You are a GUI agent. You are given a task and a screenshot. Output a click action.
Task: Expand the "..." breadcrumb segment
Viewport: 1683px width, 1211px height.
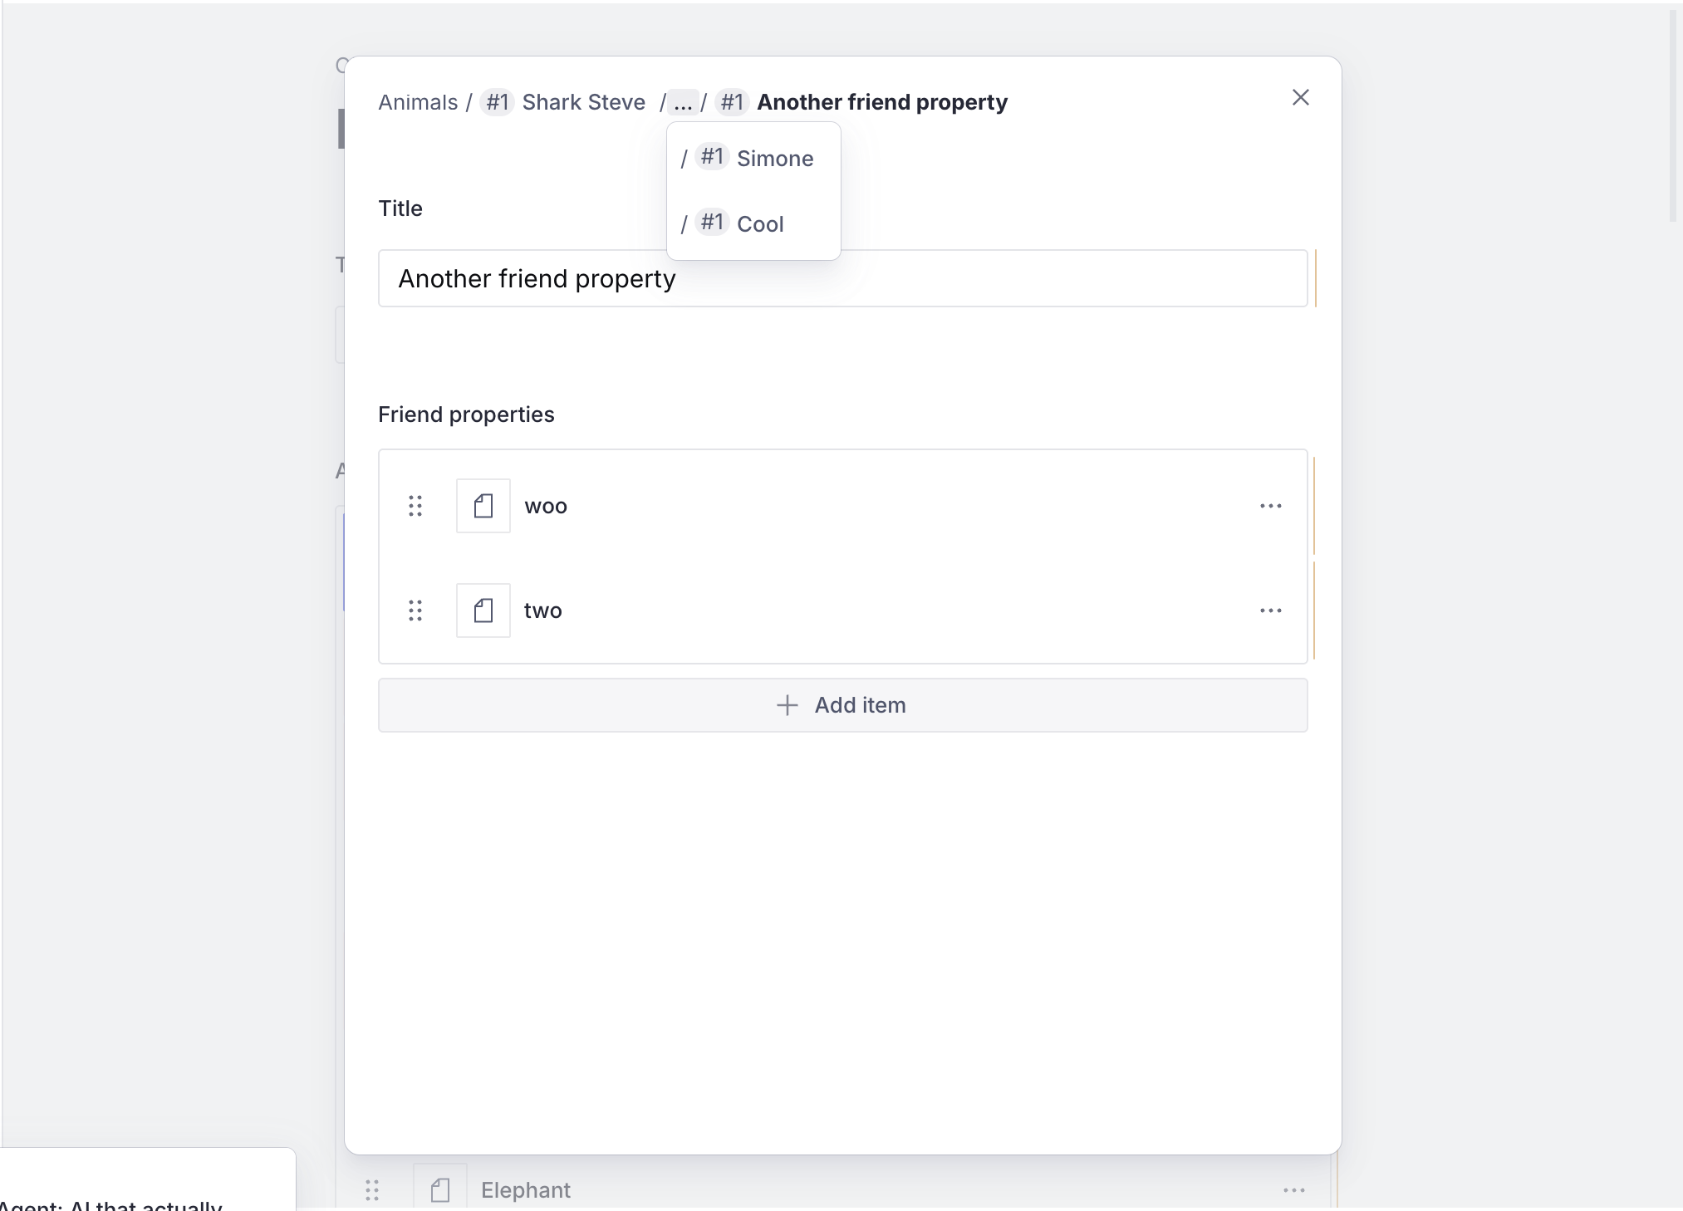pos(681,102)
